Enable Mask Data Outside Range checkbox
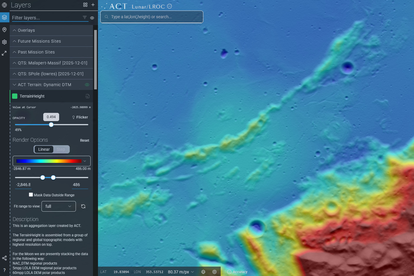 click(31, 195)
